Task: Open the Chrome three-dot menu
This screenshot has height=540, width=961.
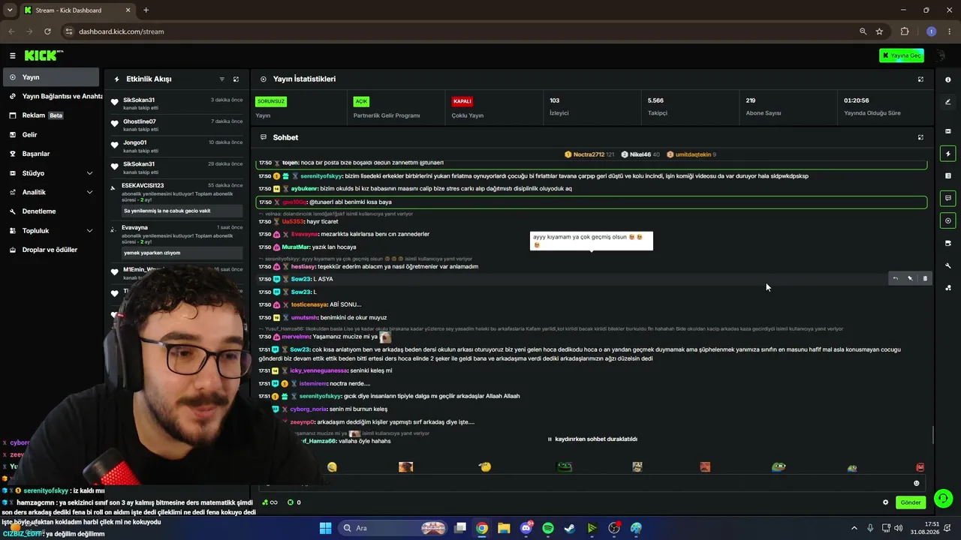Action: pos(949,31)
